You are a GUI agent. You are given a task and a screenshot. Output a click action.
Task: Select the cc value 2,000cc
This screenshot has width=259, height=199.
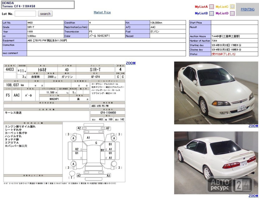(x=32, y=36)
